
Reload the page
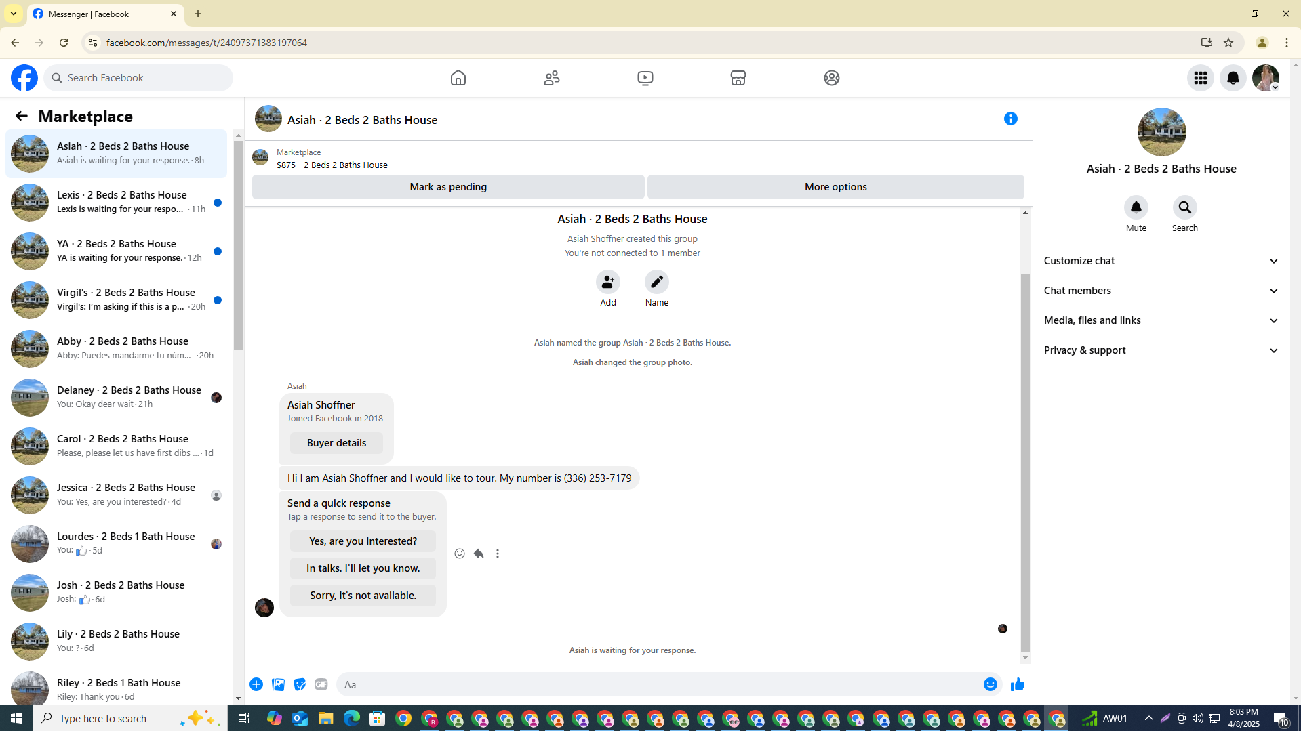[64, 43]
